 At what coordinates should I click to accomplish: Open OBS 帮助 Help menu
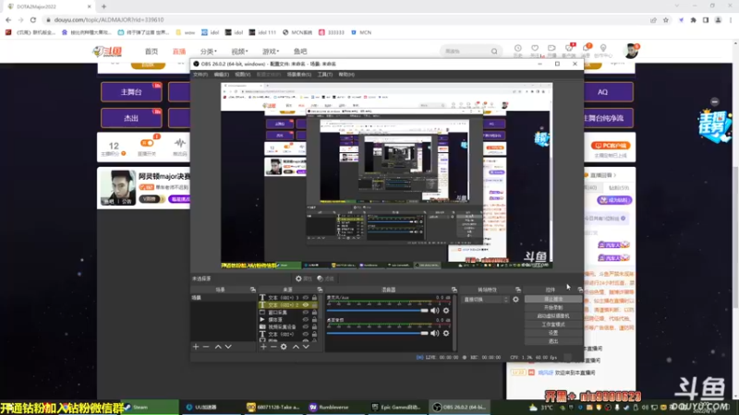point(346,75)
